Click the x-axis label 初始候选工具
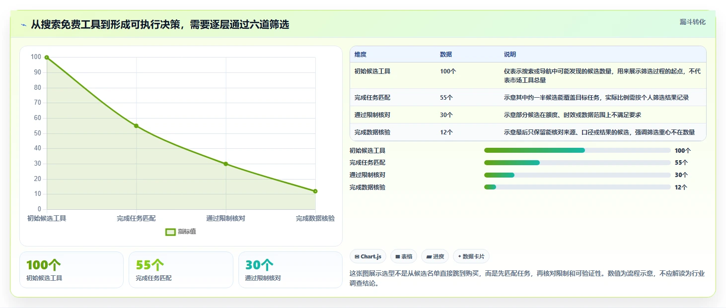Image resolution: width=726 pixels, height=308 pixels. click(x=47, y=218)
